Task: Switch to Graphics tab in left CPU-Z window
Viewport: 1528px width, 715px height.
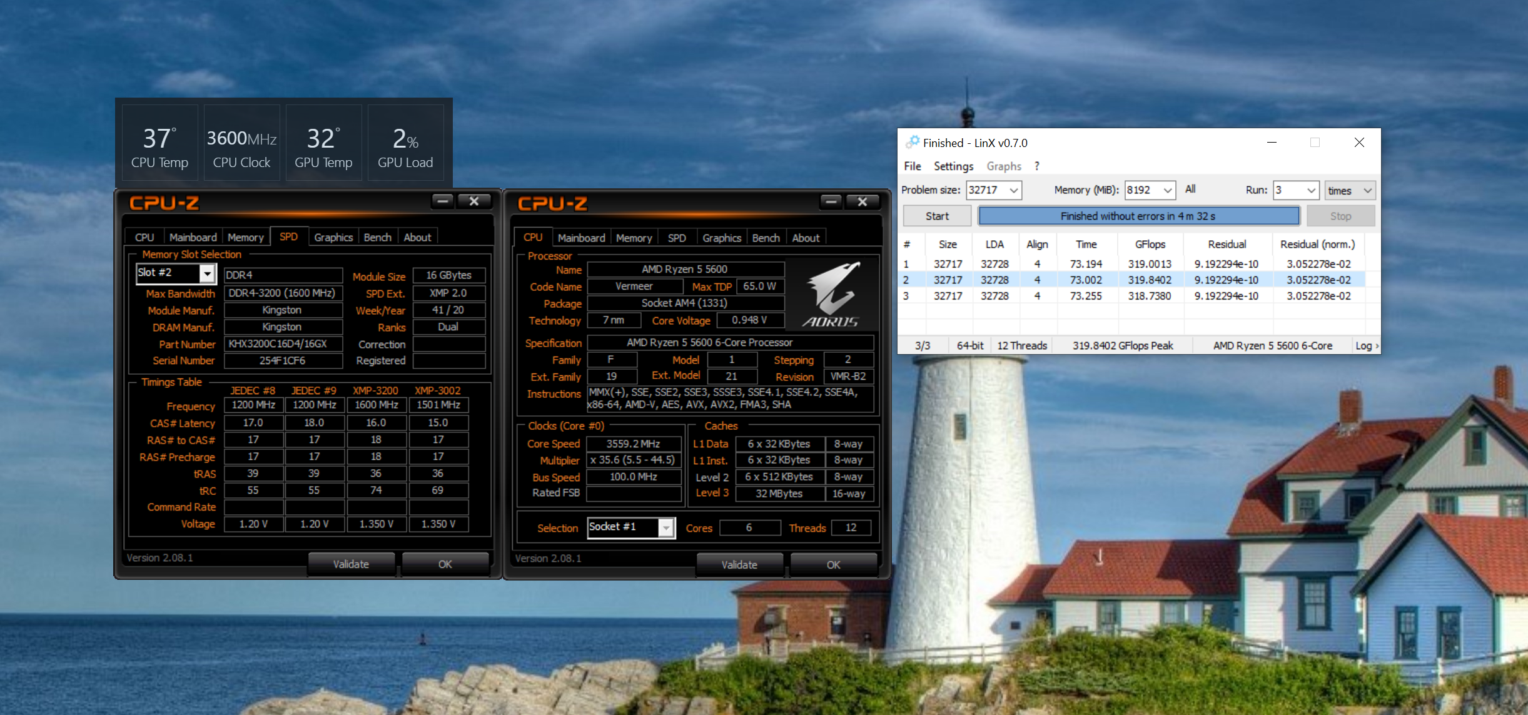Action: [333, 238]
